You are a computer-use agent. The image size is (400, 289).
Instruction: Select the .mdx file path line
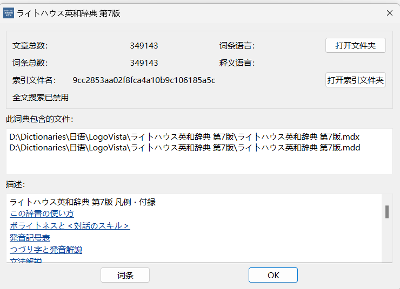pos(184,137)
